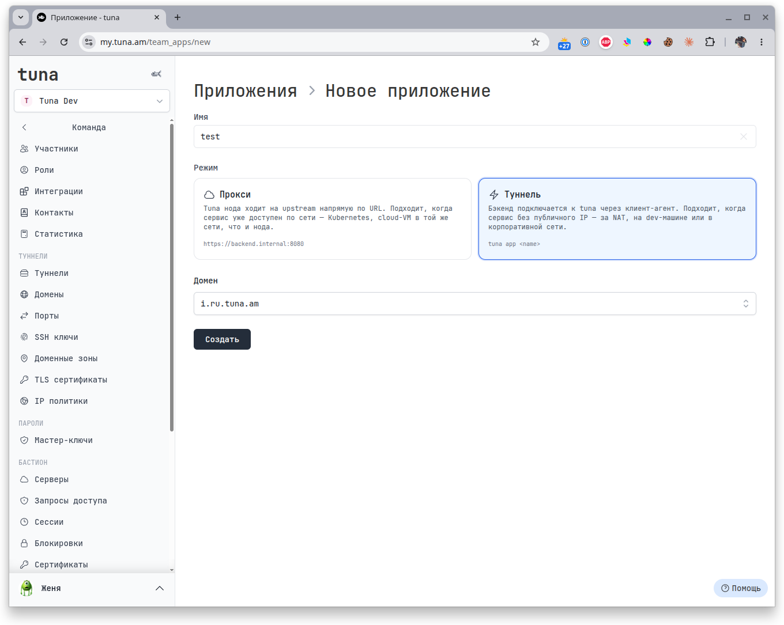Click the Интеграции blocks icon

24,191
